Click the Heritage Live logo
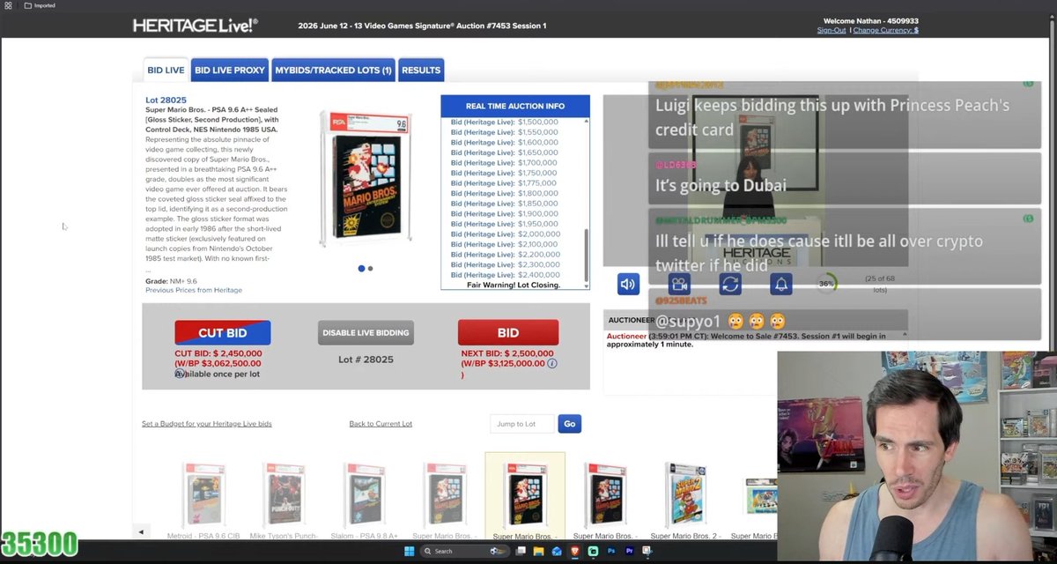The height and width of the screenshot is (564, 1057). [x=195, y=26]
